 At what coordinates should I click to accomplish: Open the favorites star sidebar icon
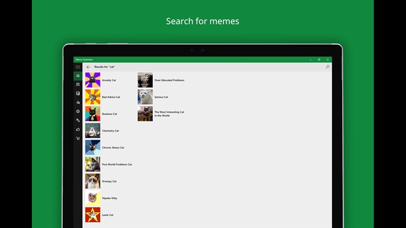pyautogui.click(x=78, y=103)
